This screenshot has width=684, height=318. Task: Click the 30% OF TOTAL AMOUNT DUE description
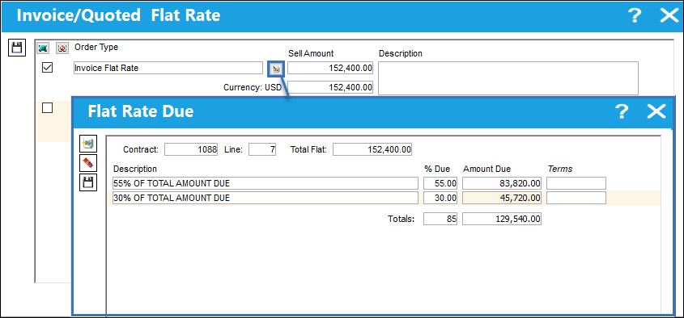[266, 198]
